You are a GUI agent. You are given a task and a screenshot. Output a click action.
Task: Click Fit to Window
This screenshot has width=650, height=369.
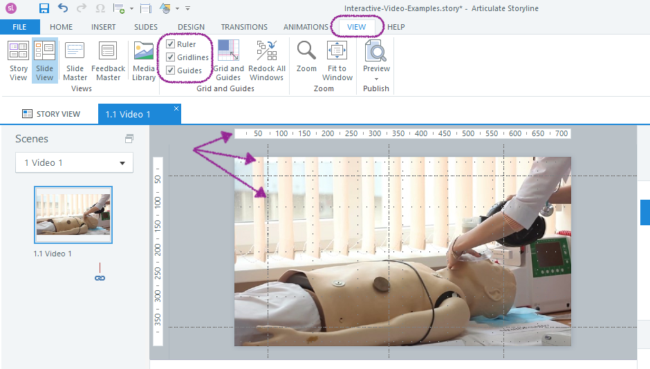[x=337, y=60]
